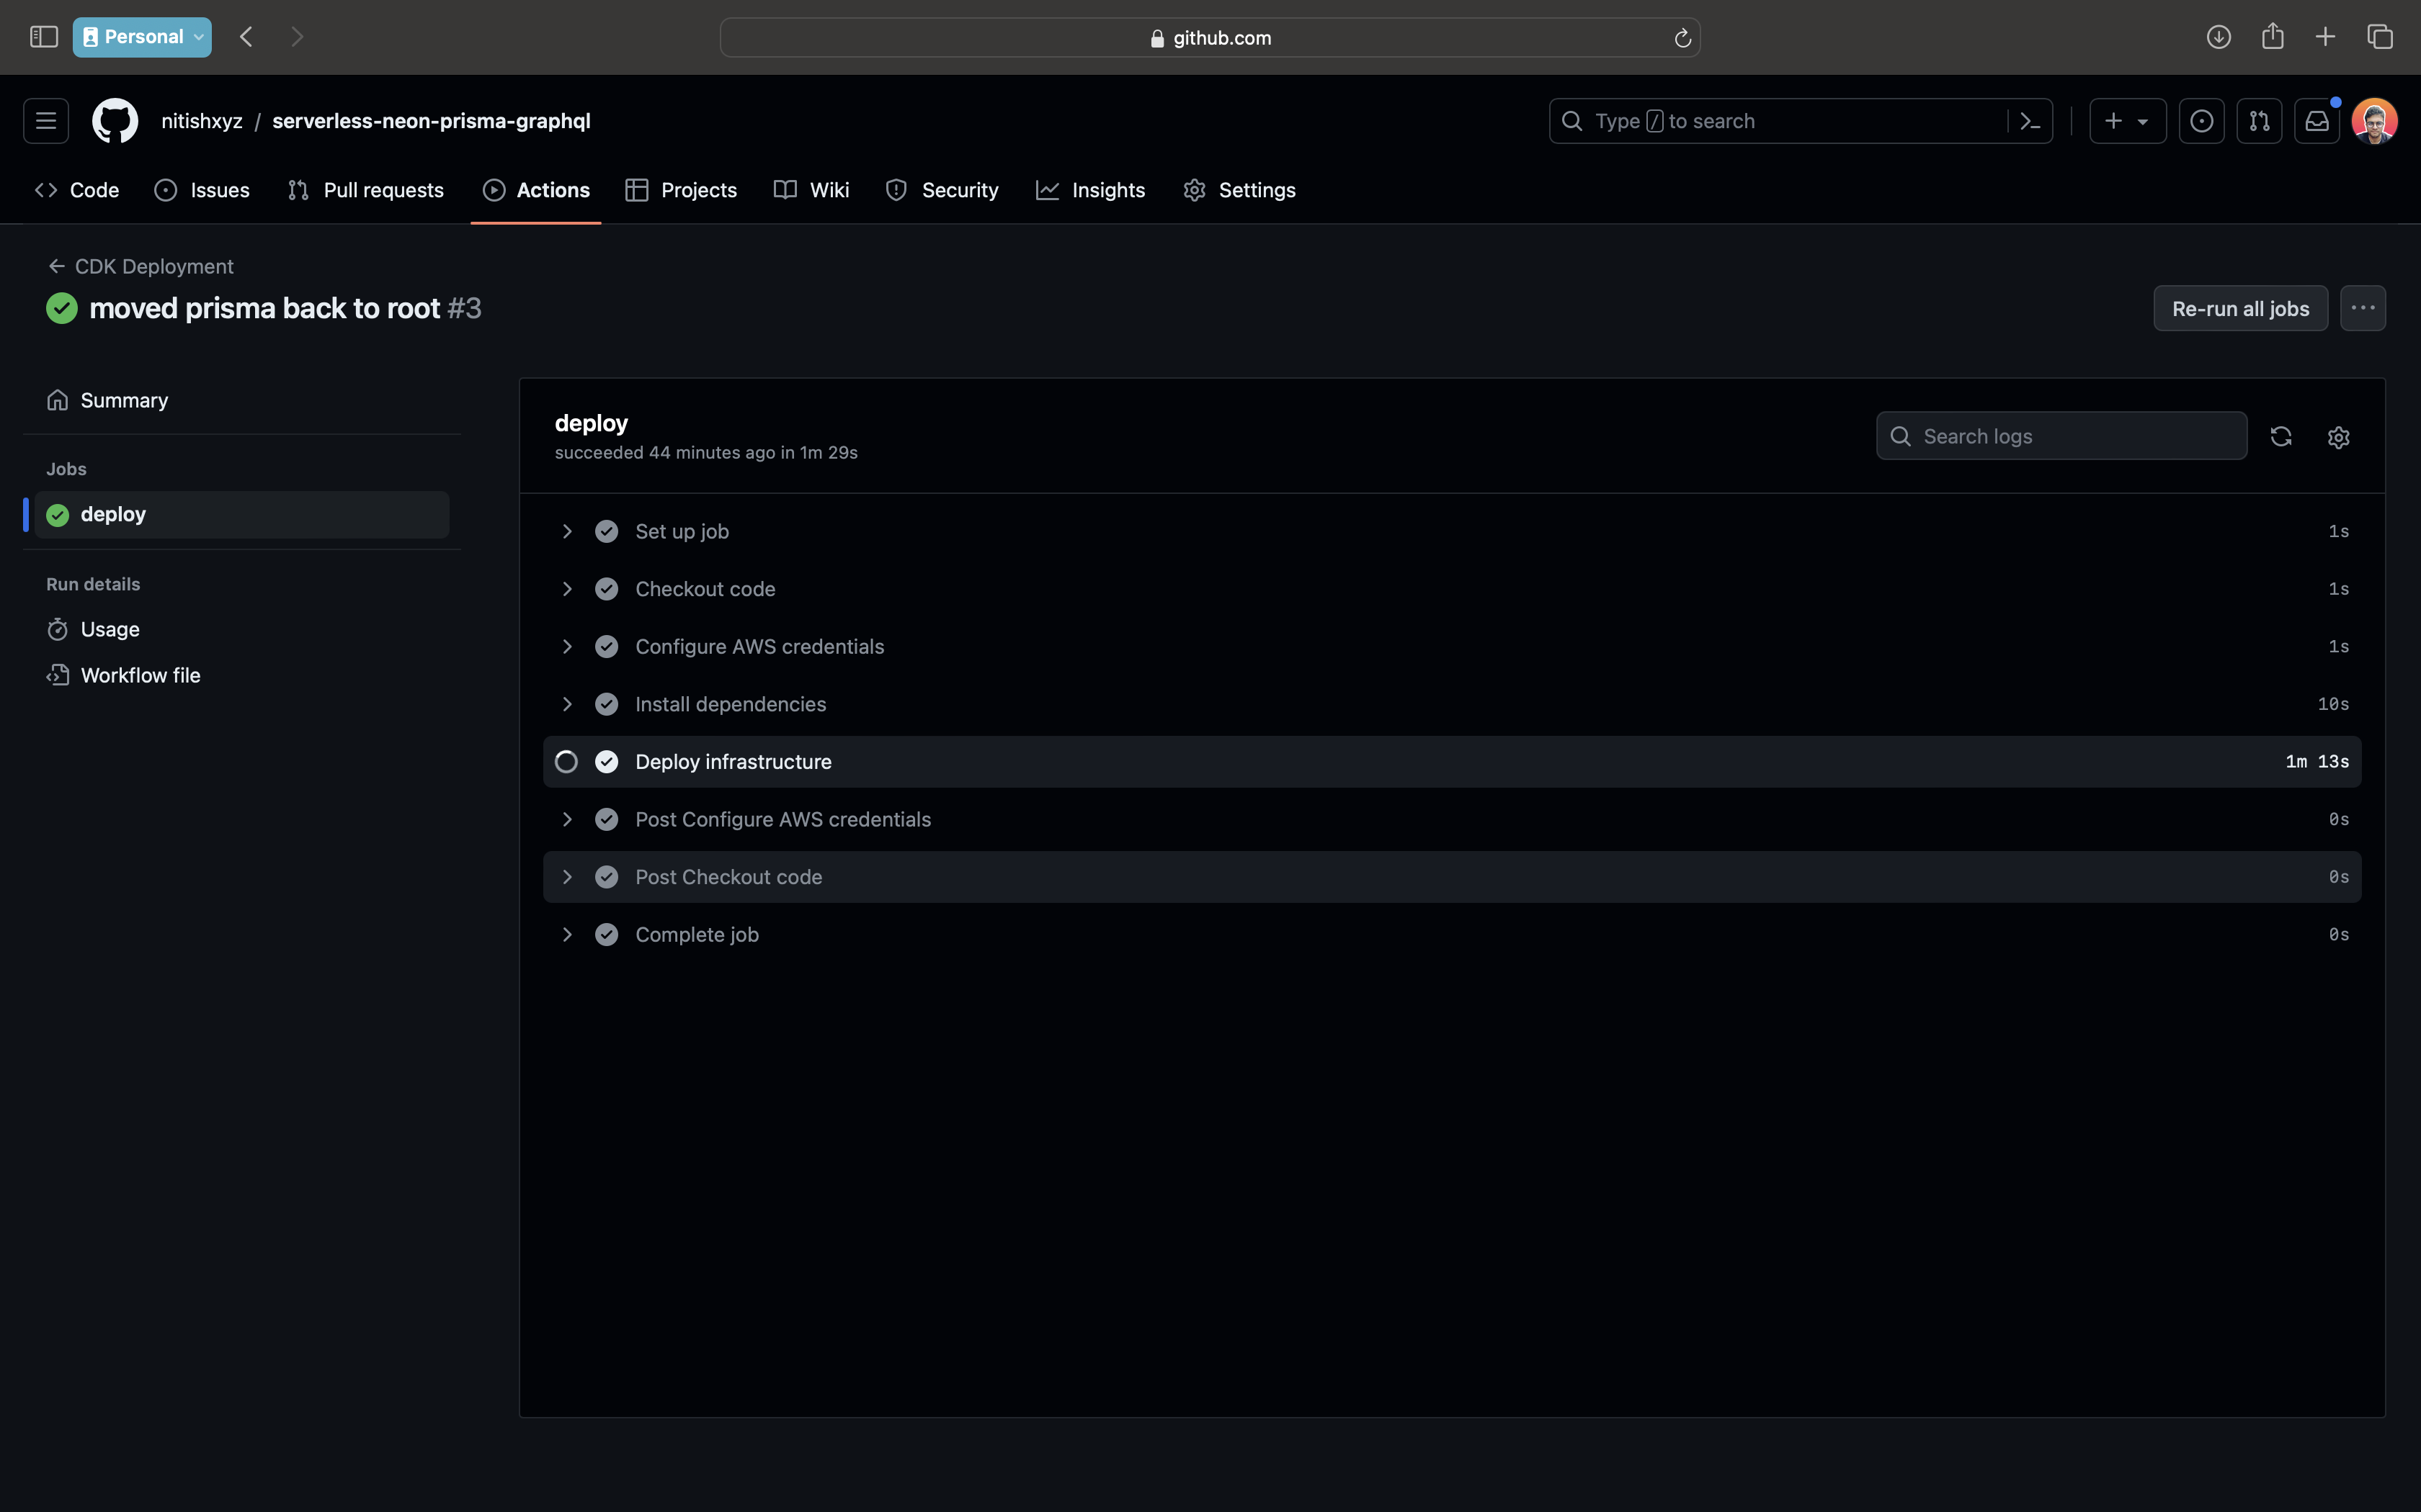
Task: Go back to CDK Deployment workflow
Action: click(x=140, y=266)
